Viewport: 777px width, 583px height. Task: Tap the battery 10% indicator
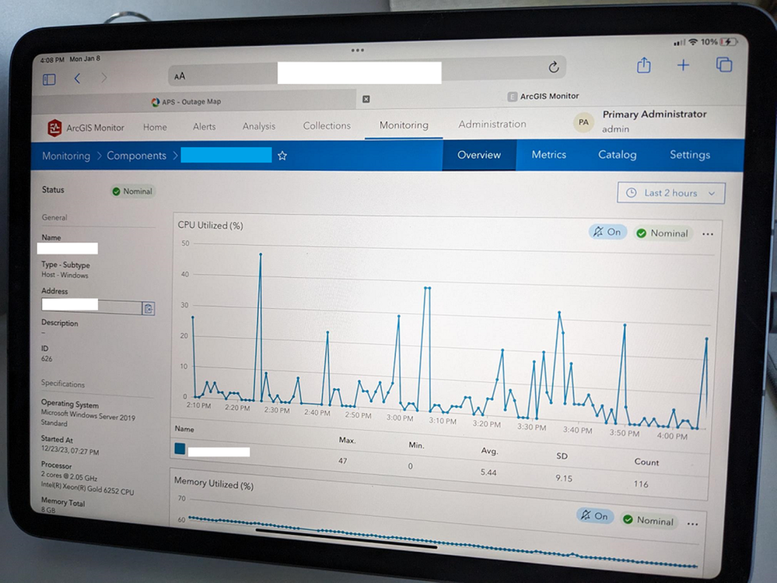click(x=719, y=42)
